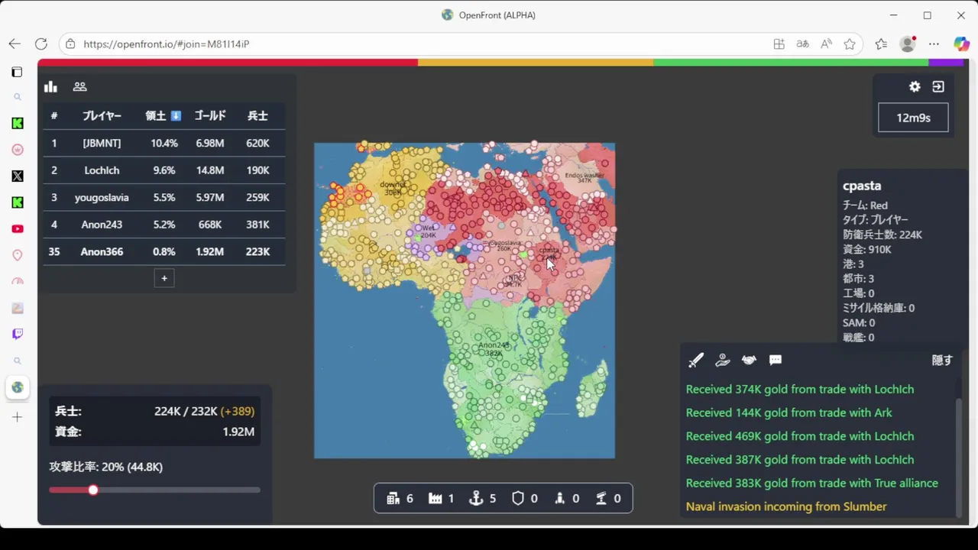Click Received 144K gold from Ark message
This screenshot has width=978, height=550.
pos(789,412)
